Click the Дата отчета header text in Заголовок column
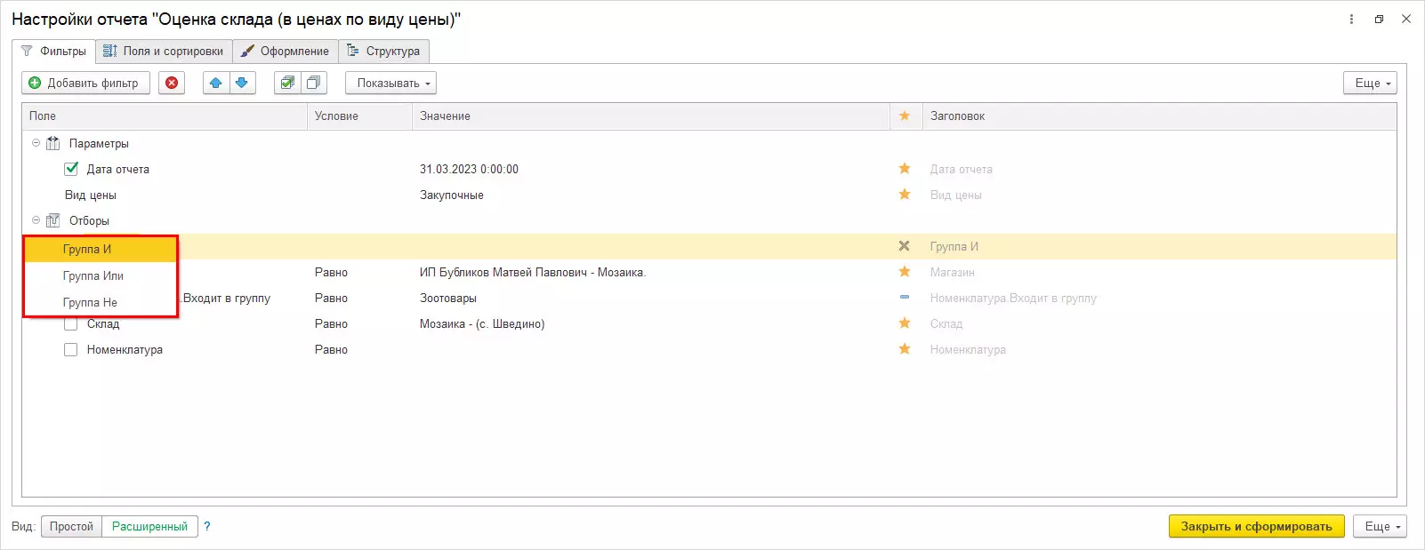This screenshot has height=550, width=1425. tap(962, 169)
